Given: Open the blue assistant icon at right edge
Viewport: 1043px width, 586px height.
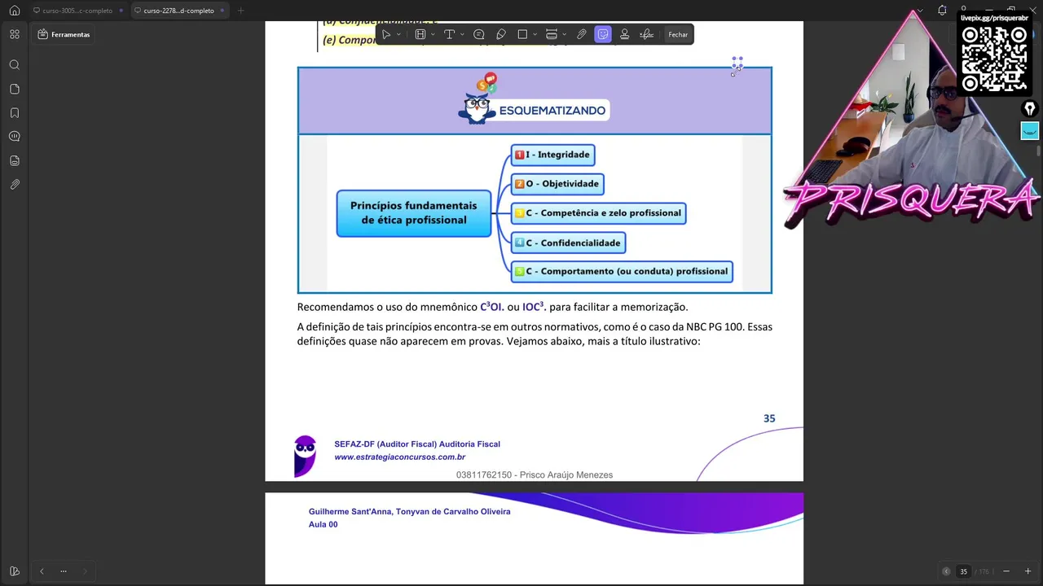Looking at the screenshot, I should [1030, 131].
